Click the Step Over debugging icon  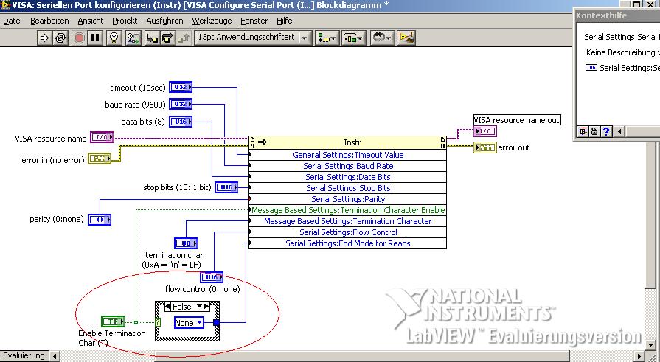point(167,38)
